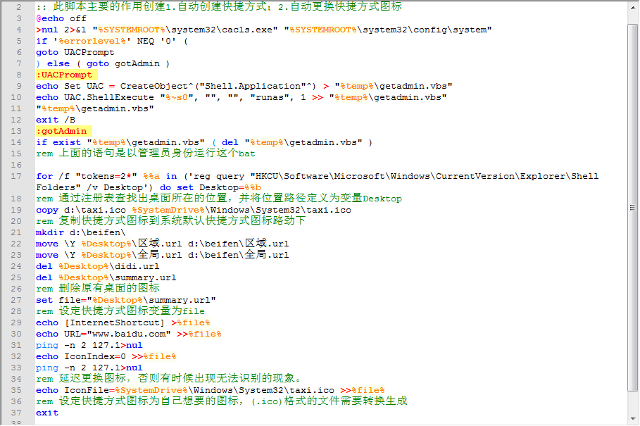The height and width of the screenshot is (426, 640).
Task: Click the vertical scrollbar thumb
Action: [633, 207]
